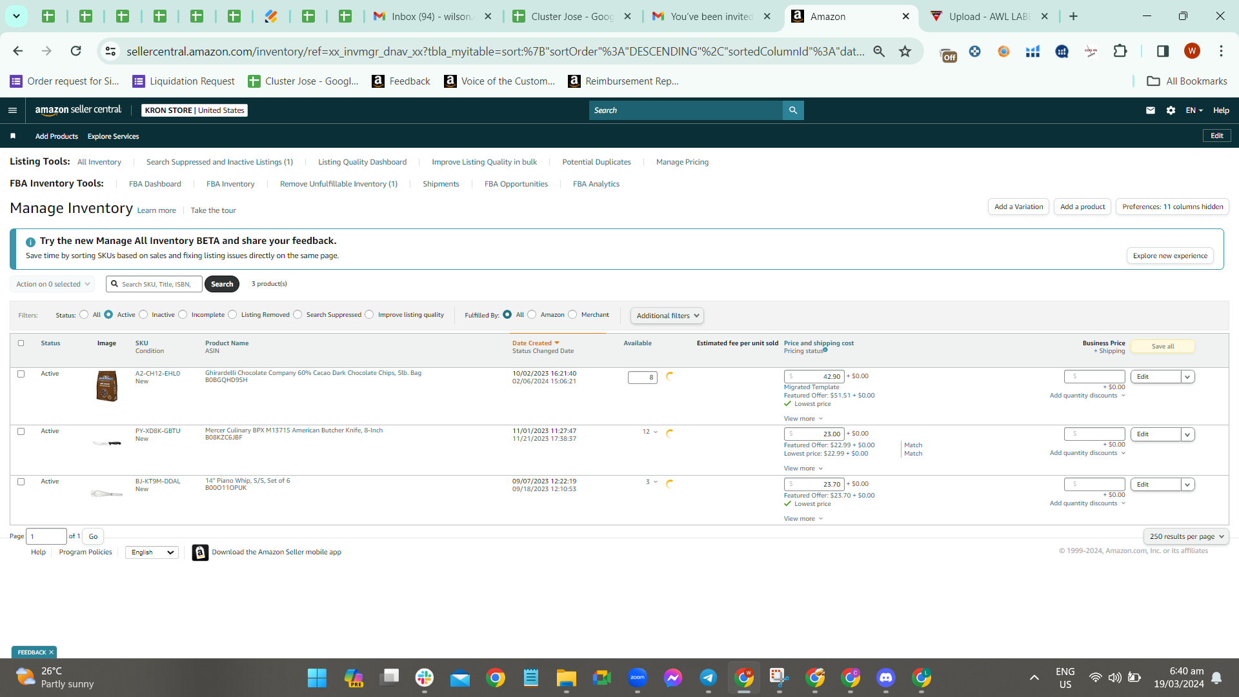Reload the page with the refresh icon
The image size is (1239, 697).
(x=76, y=51)
